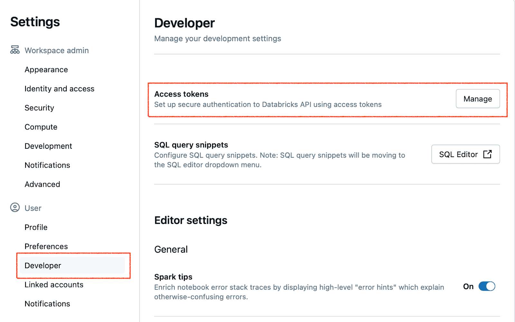Click the Access tokens heading
This screenshot has height=322, width=515.
[182, 94]
